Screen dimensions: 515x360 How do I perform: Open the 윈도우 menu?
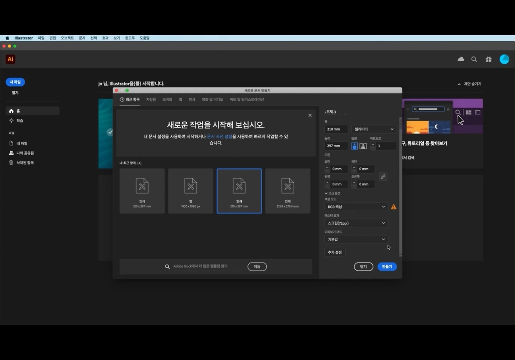130,38
